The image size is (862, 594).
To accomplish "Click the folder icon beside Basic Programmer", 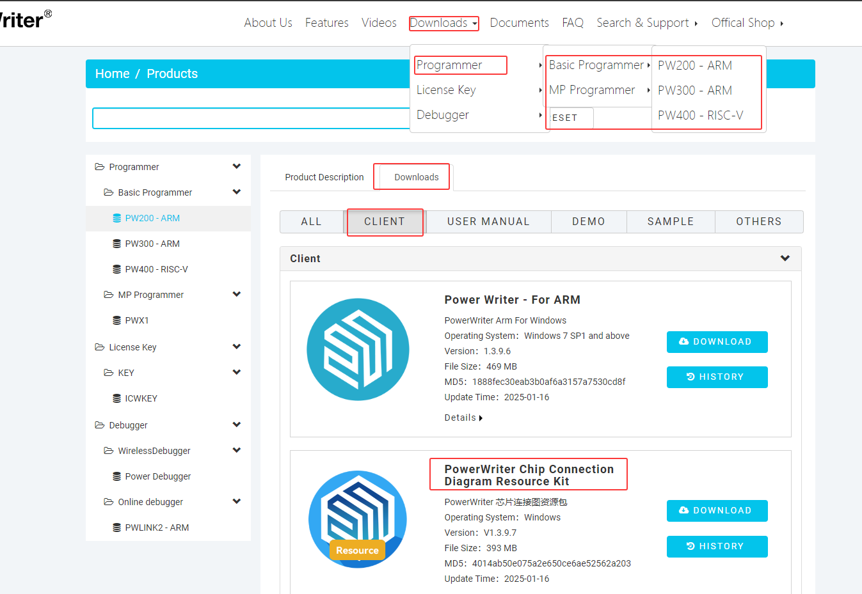I will point(109,192).
